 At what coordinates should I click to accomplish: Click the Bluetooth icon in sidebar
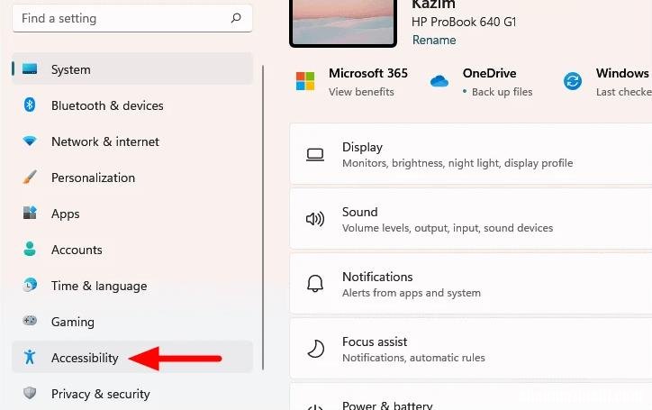point(29,105)
